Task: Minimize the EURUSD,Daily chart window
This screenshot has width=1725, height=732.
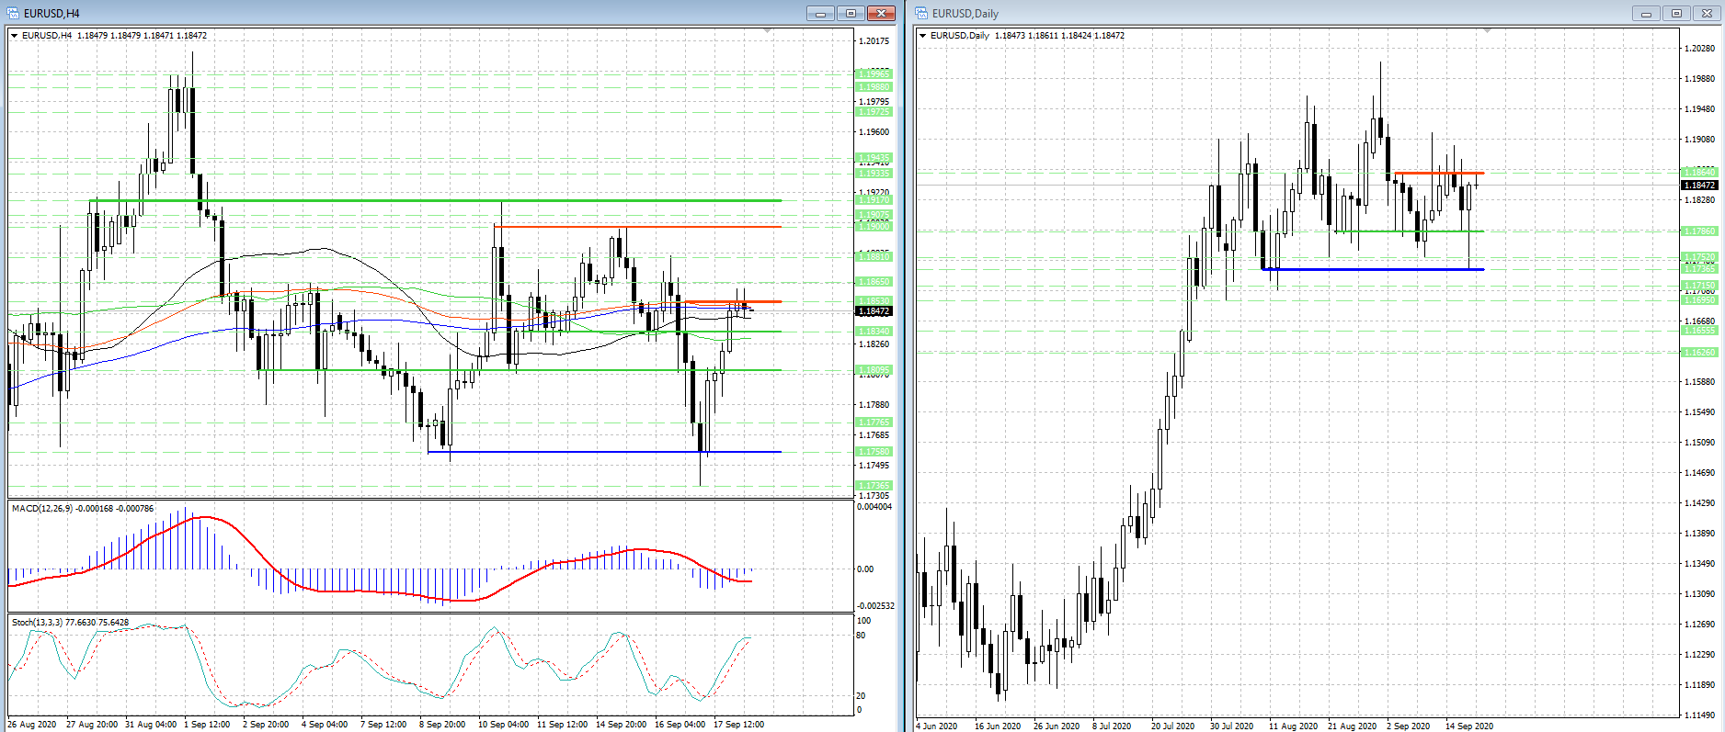Action: click(x=1646, y=13)
